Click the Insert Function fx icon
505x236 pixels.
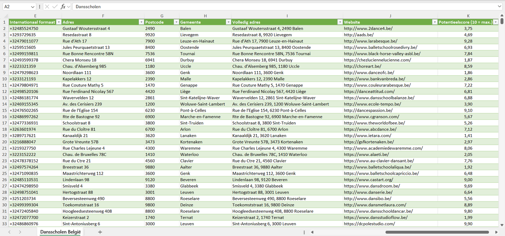pos(63,7)
